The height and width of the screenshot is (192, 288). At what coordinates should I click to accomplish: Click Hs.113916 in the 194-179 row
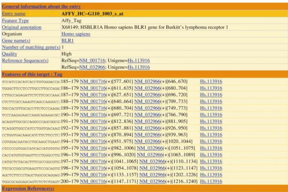(x=211, y=142)
